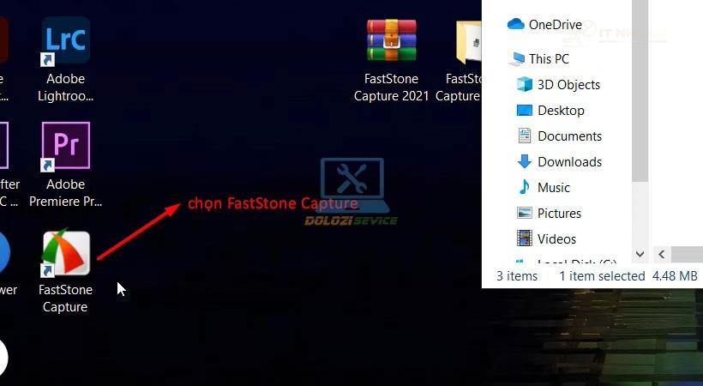The image size is (703, 386).
Task: Click the horizontal scrollbar left arrow
Action: pos(661,255)
